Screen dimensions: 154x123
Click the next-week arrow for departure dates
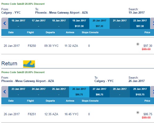click(x=152, y=23)
